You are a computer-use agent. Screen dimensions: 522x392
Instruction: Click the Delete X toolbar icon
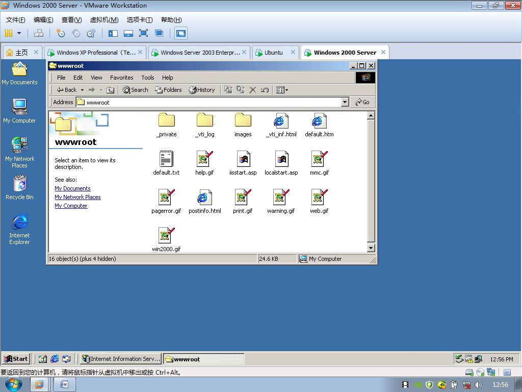tap(253, 90)
